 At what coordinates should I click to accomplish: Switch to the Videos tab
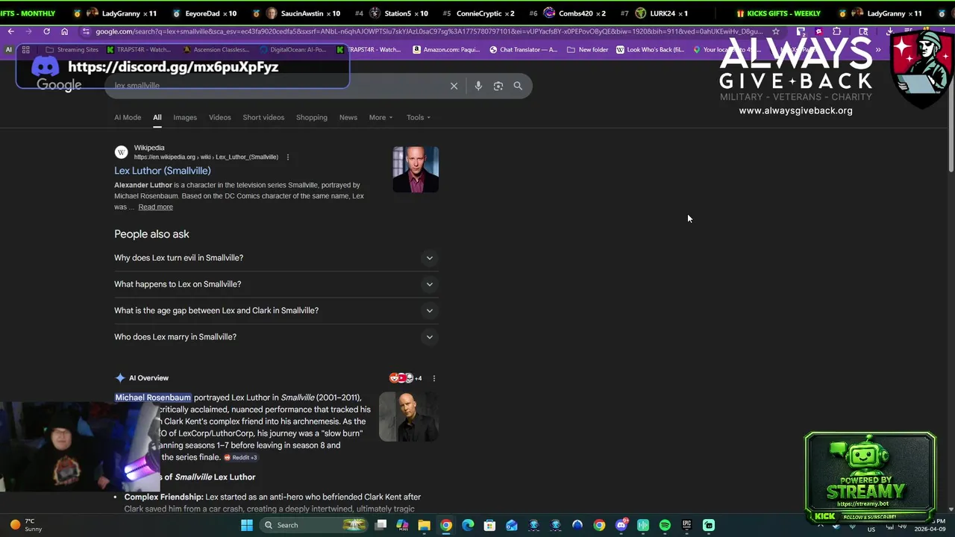(220, 117)
